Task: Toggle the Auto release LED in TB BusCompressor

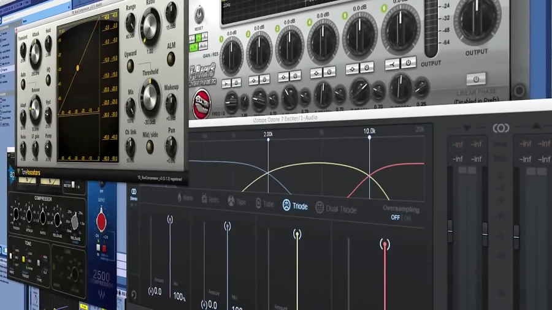Action: tap(23, 85)
